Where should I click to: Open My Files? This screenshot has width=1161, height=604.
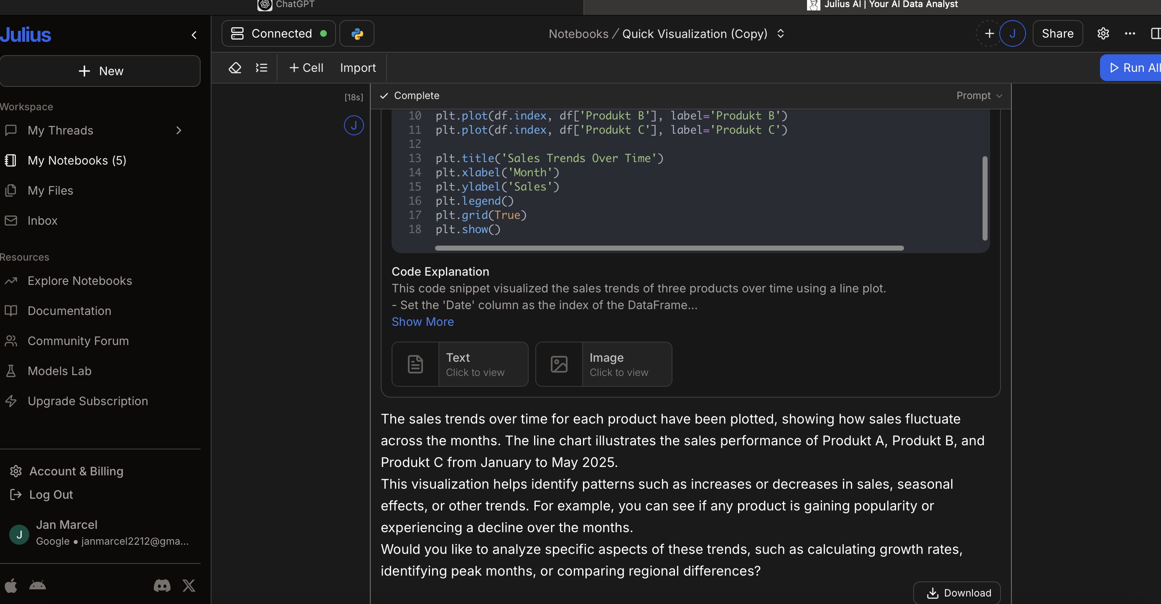(x=50, y=190)
